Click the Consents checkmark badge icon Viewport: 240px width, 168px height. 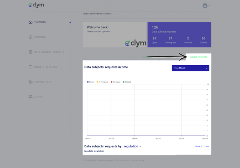(x=30, y=37)
